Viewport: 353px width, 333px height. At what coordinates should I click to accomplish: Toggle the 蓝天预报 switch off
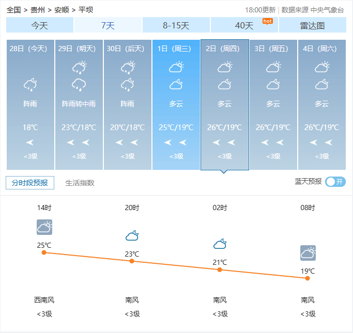[x=335, y=182]
